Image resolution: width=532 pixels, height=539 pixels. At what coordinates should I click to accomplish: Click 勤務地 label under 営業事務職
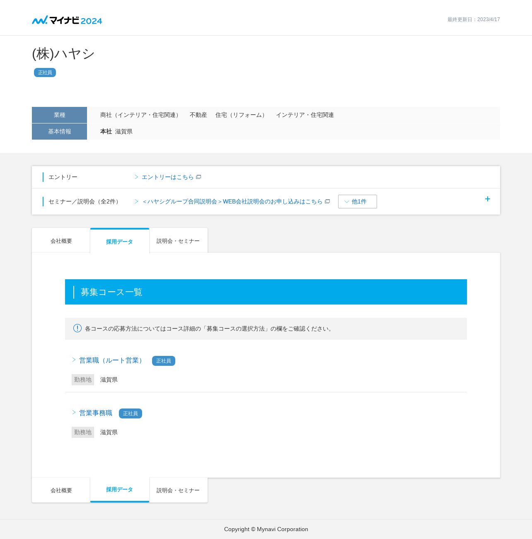pyautogui.click(x=83, y=432)
